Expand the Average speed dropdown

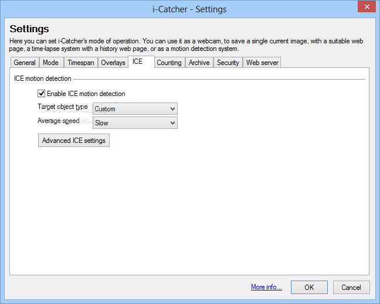tap(135, 123)
